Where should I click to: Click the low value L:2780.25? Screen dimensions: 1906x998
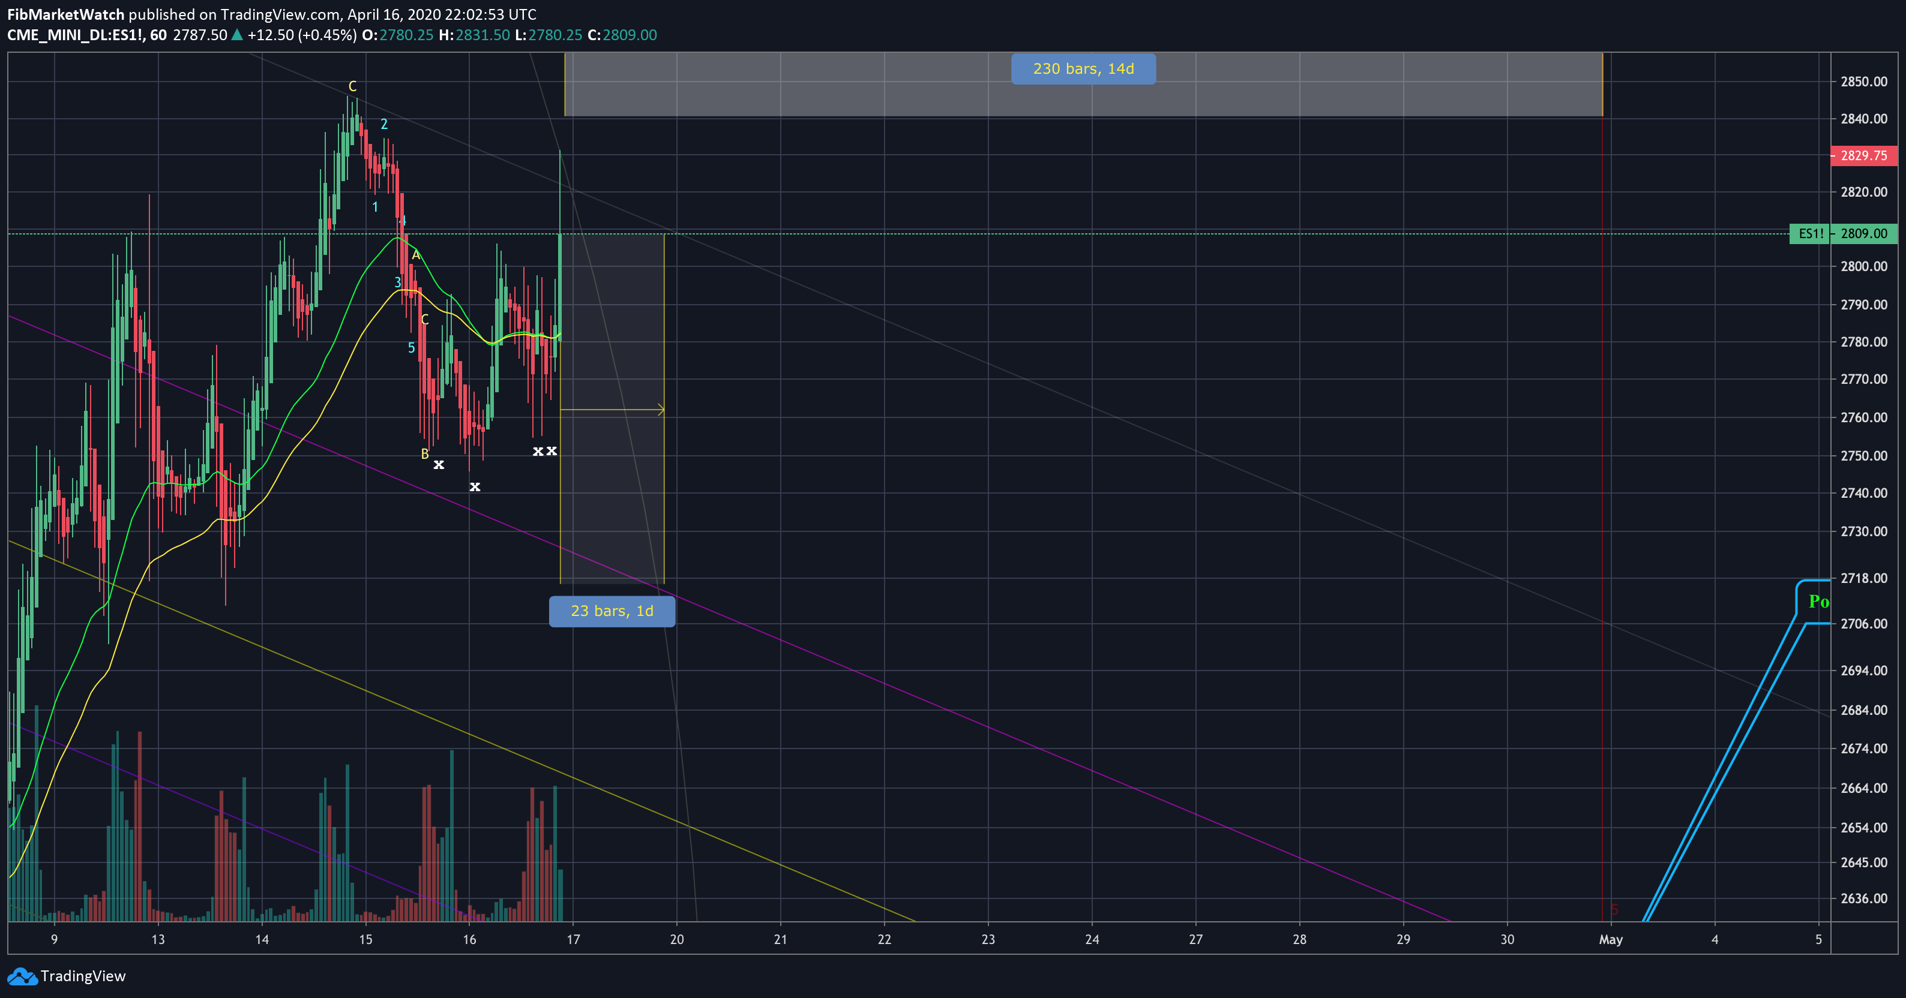549,35
